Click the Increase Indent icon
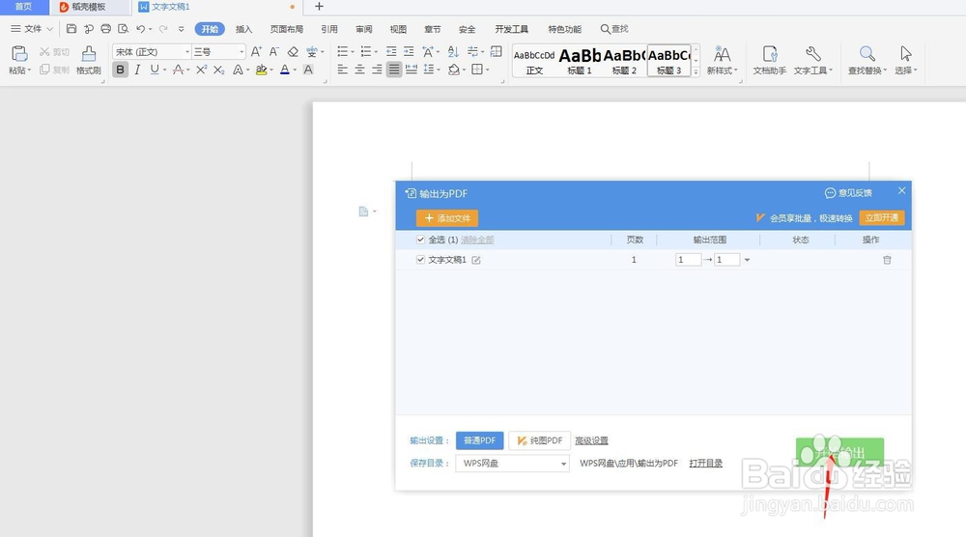Image resolution: width=966 pixels, height=537 pixels. (x=409, y=52)
